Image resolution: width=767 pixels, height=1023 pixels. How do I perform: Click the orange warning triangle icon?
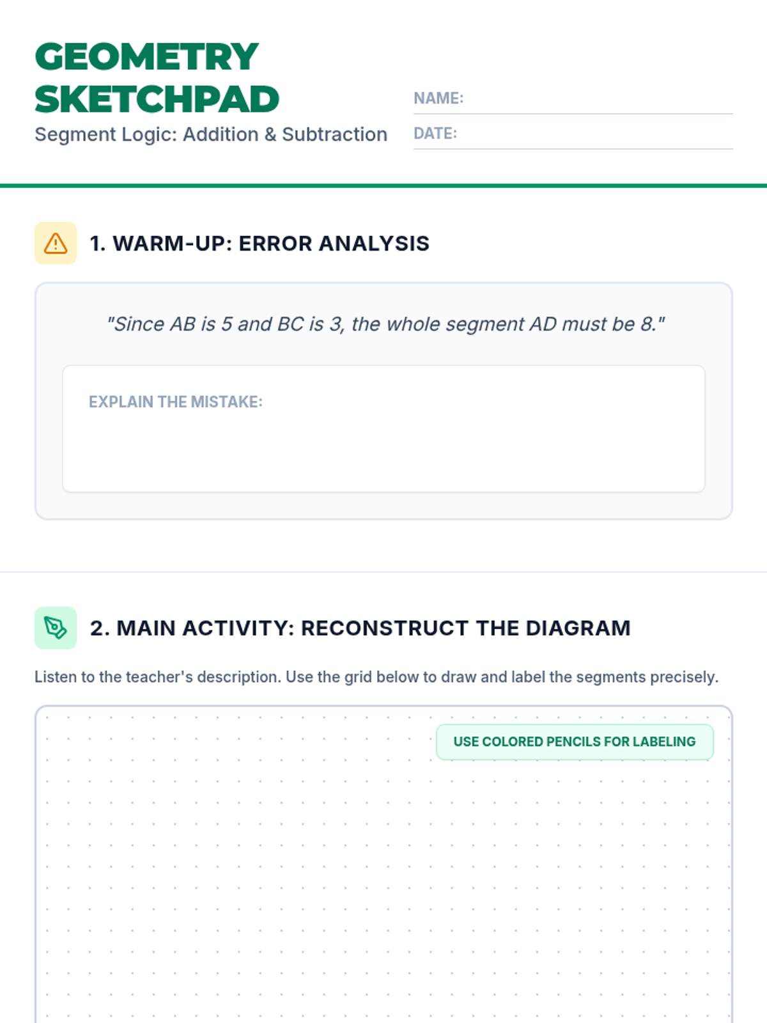coord(56,244)
